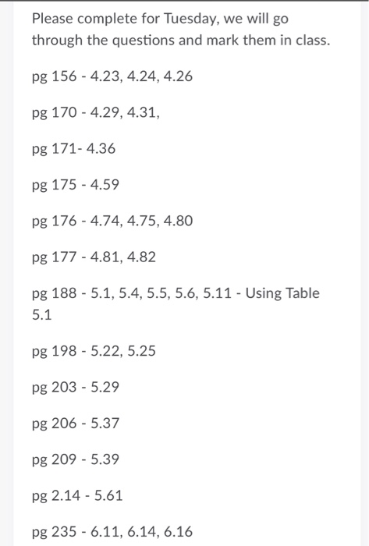Screen dimensions: 369x546
Task: Click the 'pg 176' text
Action: [54, 222]
